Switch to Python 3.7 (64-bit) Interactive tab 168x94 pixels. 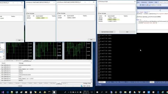coord(135,82)
